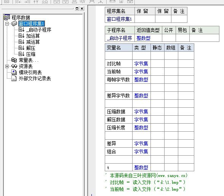
Task: Click the icon beside _启动子程序
Action: (21, 30)
